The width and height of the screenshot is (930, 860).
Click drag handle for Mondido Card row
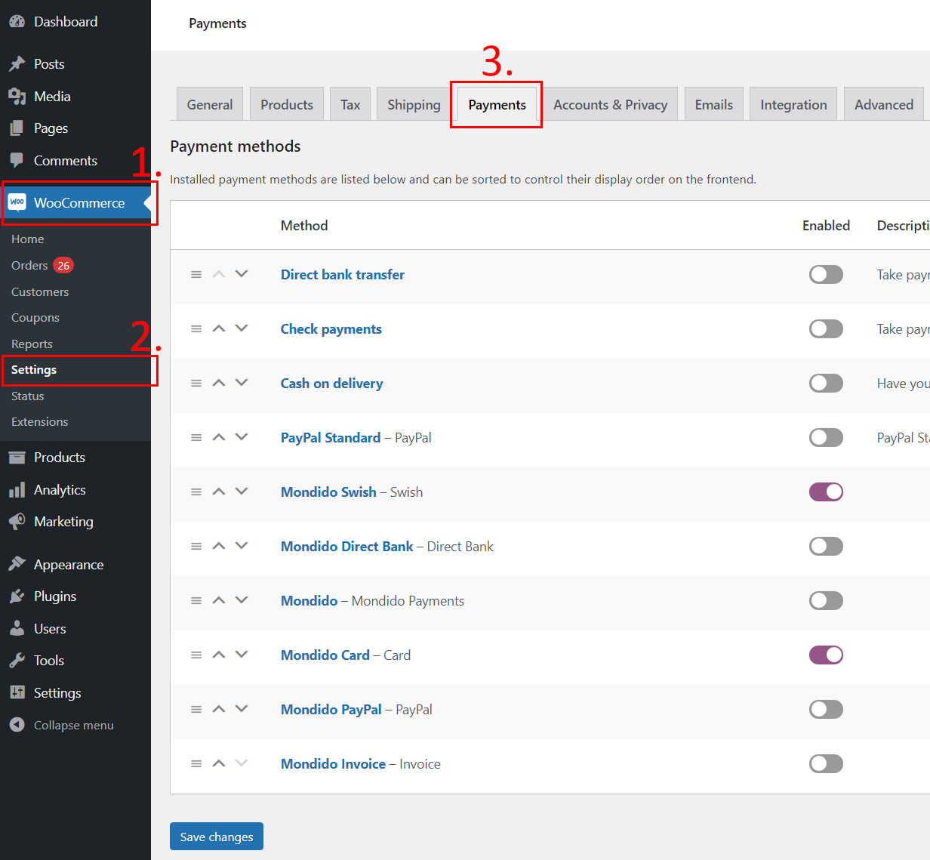(x=196, y=655)
